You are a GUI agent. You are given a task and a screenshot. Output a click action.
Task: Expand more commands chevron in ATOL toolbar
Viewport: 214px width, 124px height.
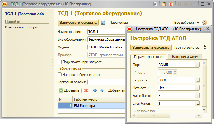205,47
